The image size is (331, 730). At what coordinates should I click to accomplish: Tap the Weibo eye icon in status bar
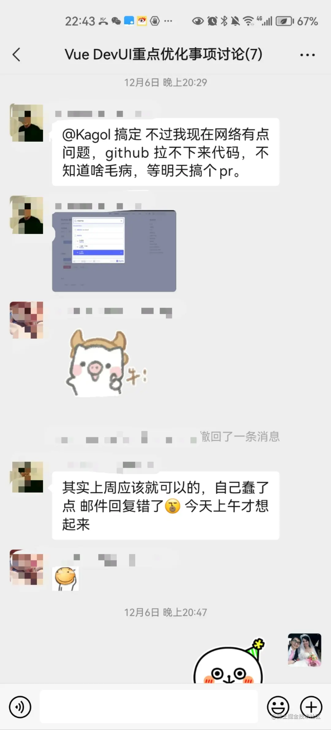142,21
